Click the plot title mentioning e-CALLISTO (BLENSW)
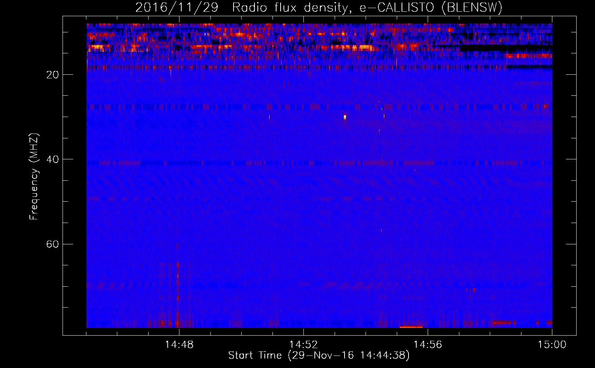The image size is (595, 368). tap(319, 8)
